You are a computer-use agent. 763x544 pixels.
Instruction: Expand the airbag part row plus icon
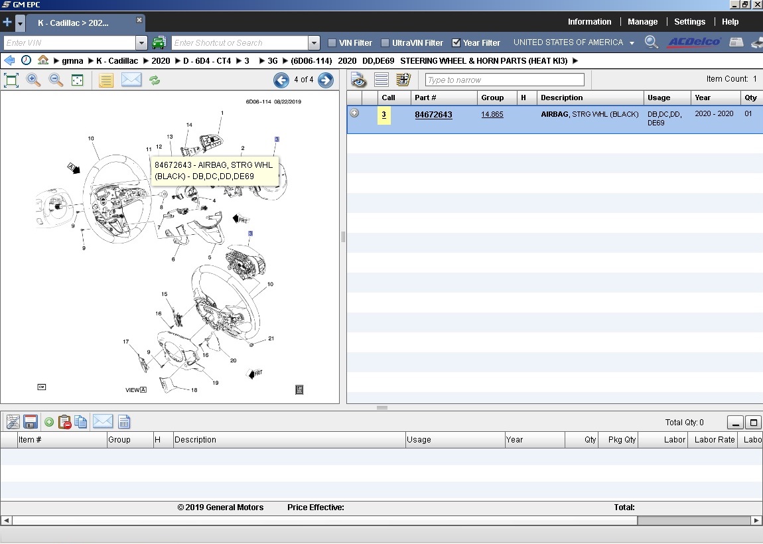(354, 113)
